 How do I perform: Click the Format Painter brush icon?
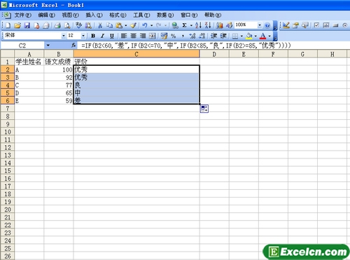tap(134, 25)
